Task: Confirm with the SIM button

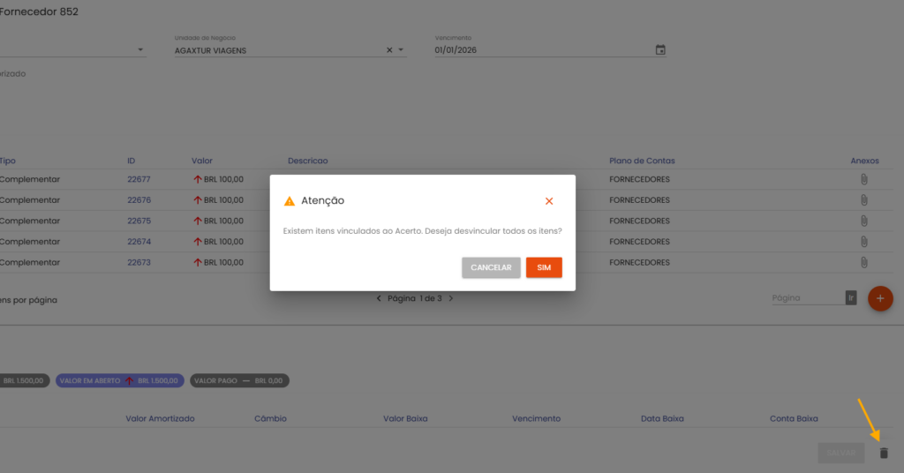Action: click(x=544, y=267)
